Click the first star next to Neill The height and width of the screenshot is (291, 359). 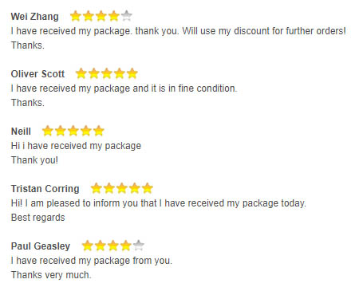pyautogui.click(x=48, y=131)
